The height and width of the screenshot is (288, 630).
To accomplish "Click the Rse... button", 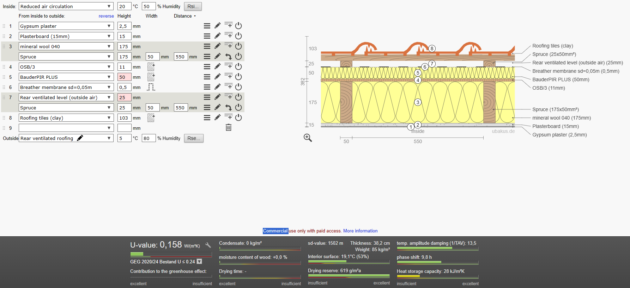I will tap(194, 138).
